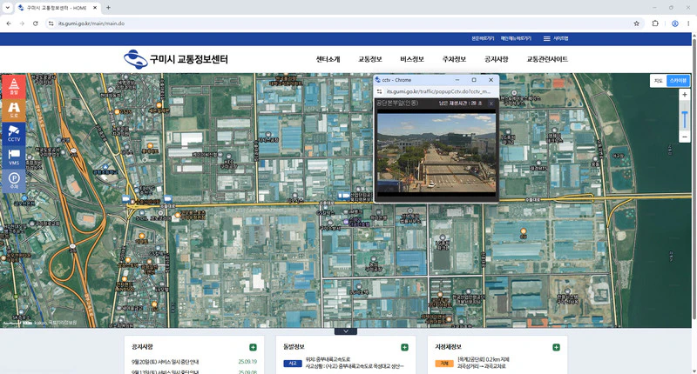The image size is (697, 374).
Task: Open notice 9월 20일(토) 서비스 일시 중단 안내
Action: click(165, 362)
